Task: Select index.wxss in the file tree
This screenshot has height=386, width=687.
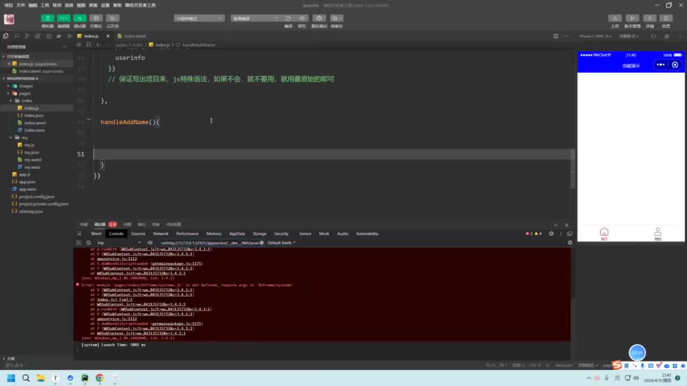Action: [x=34, y=130]
